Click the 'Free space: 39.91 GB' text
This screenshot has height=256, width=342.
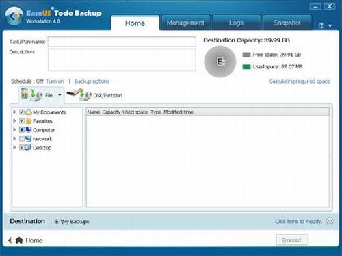coord(277,55)
